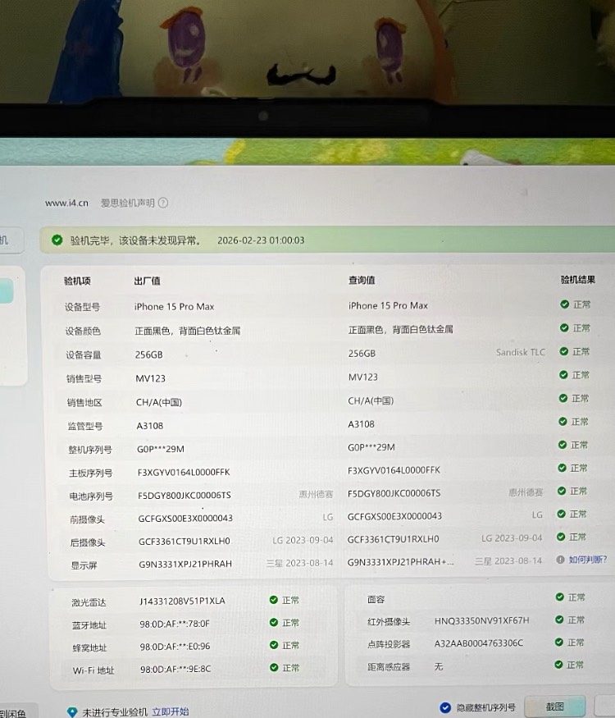The width and height of the screenshot is (615, 718).
Task: Select the queried A3108 model value
Action: click(x=361, y=424)
